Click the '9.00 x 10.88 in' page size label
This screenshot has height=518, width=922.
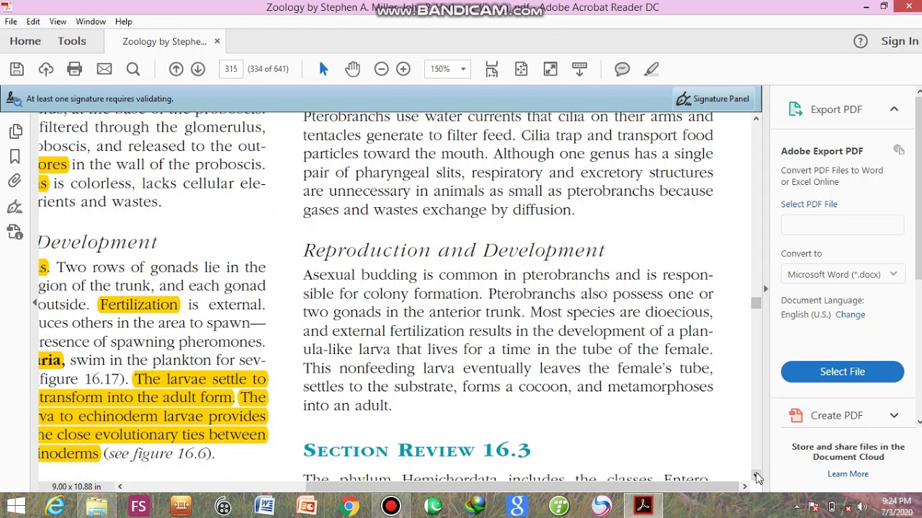pos(76,487)
